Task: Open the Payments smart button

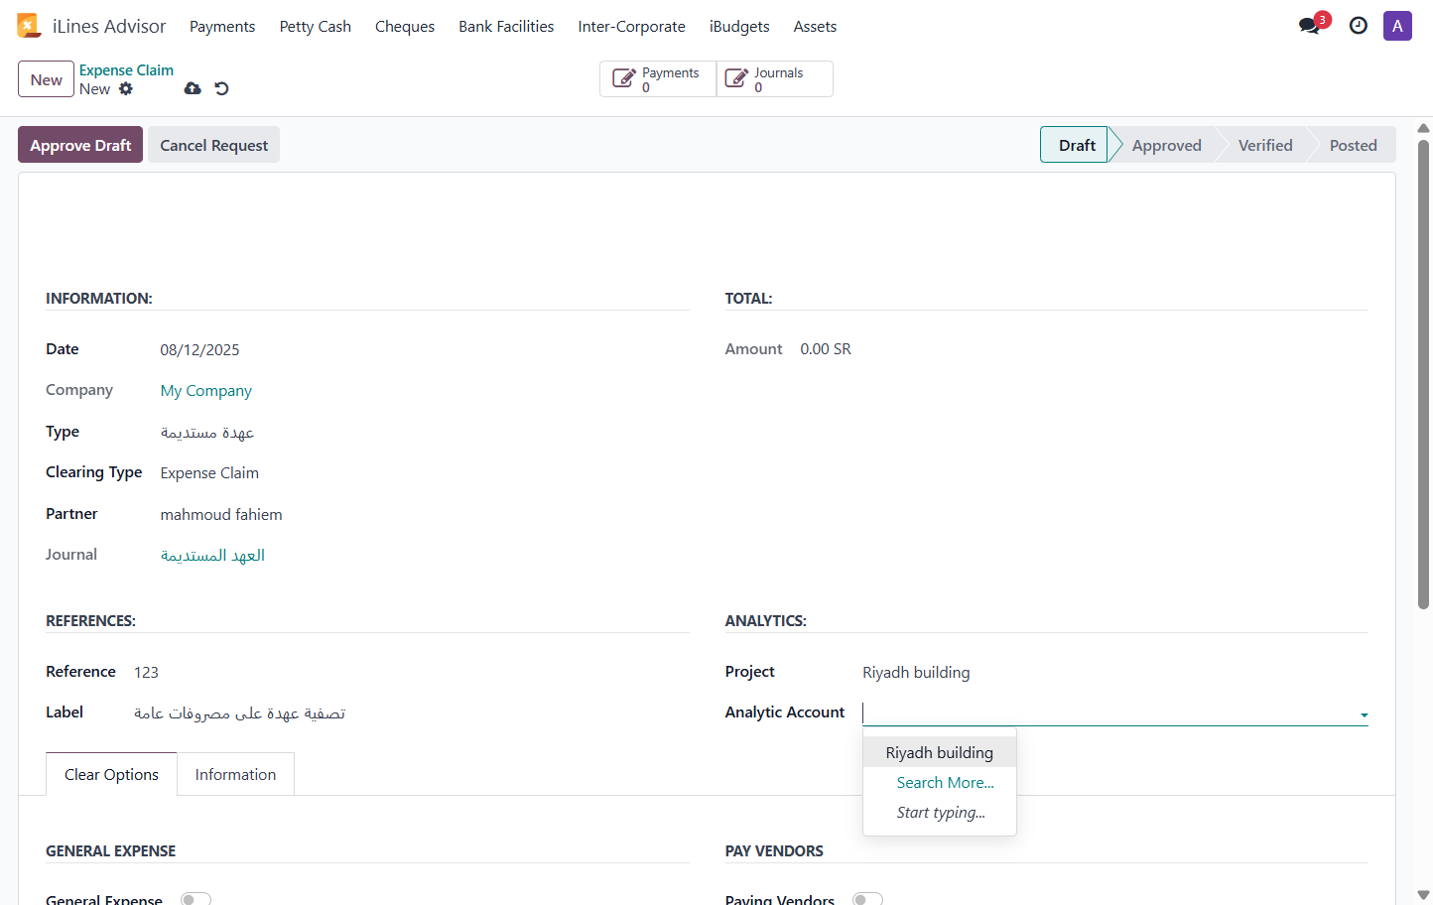Action: point(658,79)
